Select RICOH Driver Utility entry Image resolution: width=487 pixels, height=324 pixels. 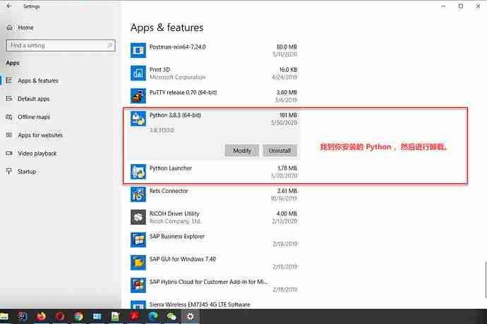[x=214, y=217]
